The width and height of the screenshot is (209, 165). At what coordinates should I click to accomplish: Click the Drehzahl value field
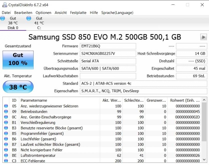tap(191, 61)
